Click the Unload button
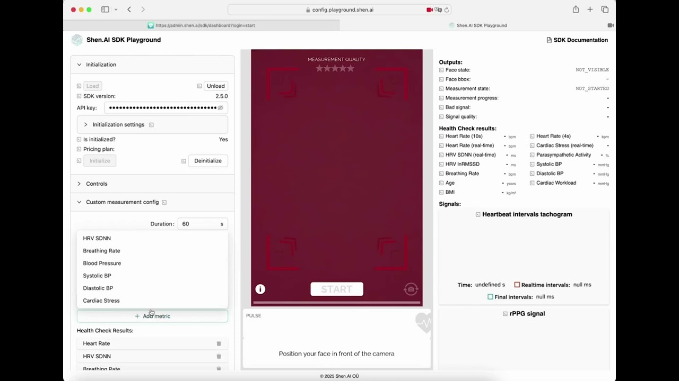The width and height of the screenshot is (679, 381). pos(215,86)
